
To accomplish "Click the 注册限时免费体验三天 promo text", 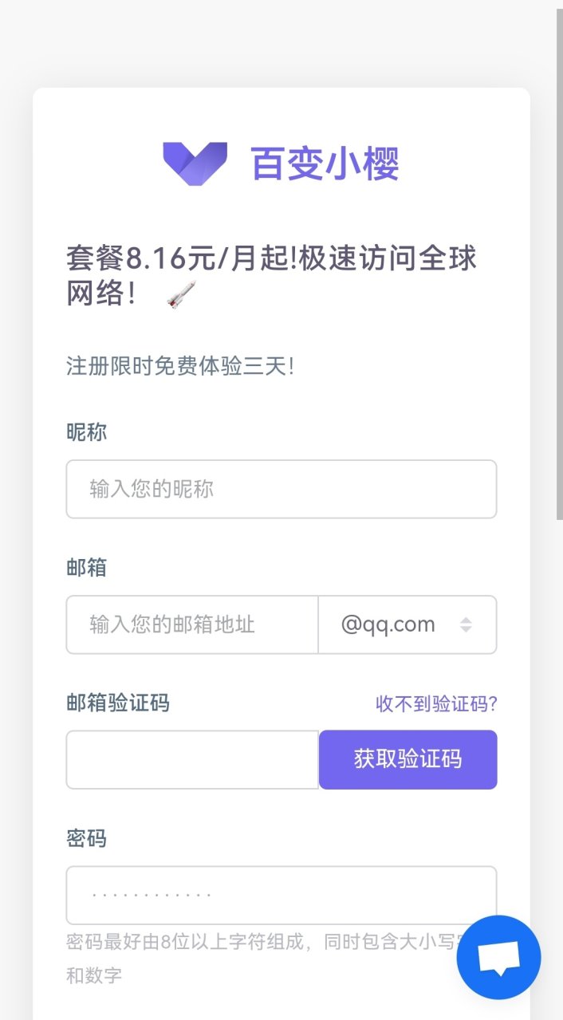I will 180,367.
